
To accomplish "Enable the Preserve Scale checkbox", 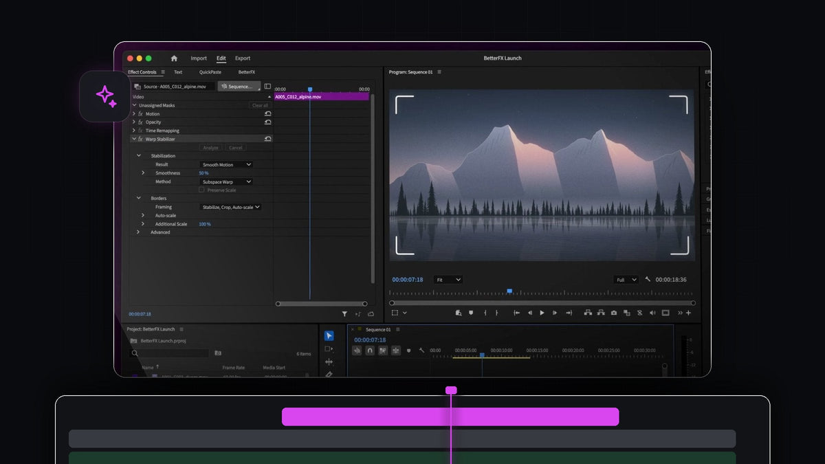I will click(201, 190).
